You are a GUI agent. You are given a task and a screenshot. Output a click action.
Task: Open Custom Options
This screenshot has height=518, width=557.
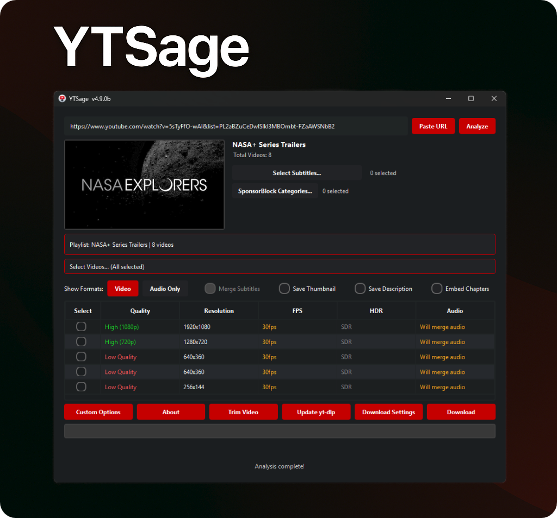(x=98, y=412)
